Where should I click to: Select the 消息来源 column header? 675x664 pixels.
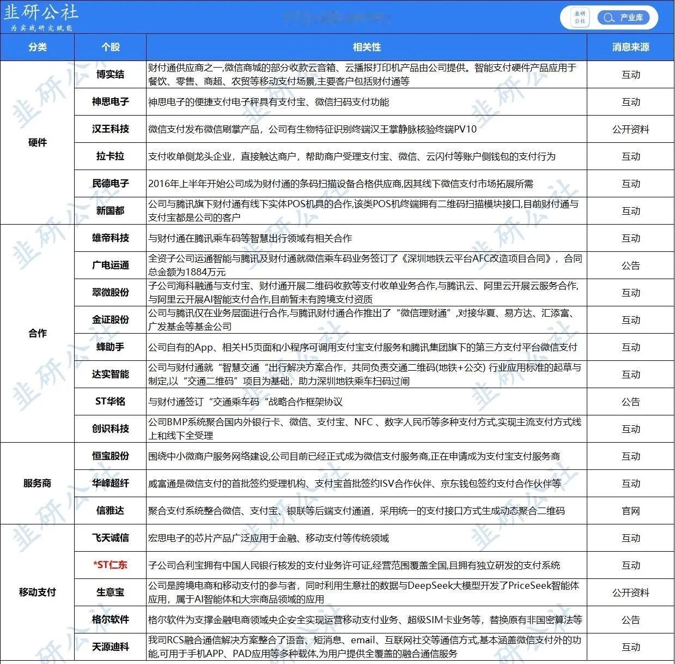pos(630,47)
